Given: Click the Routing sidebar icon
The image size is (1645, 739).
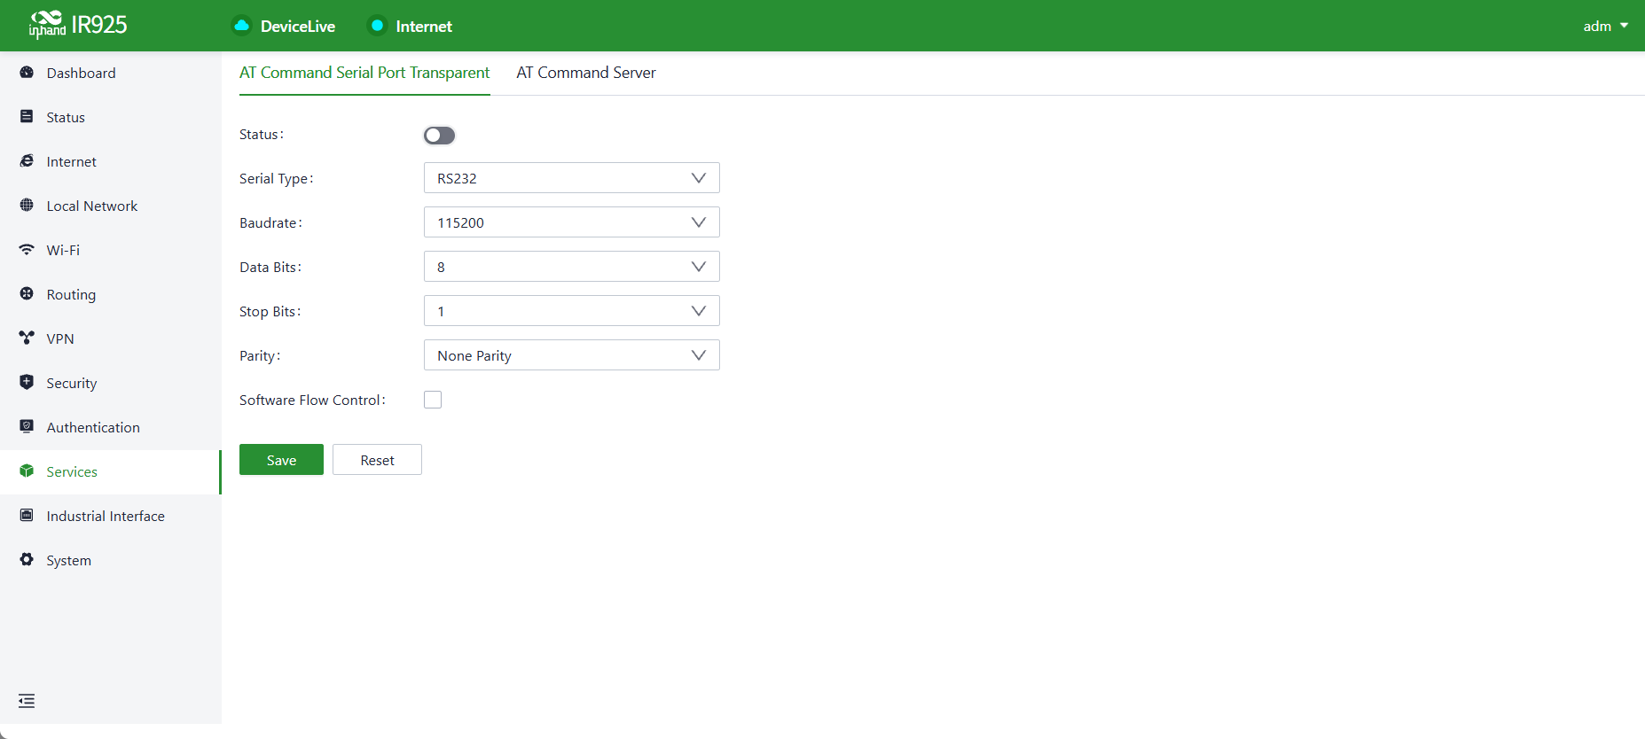Looking at the screenshot, I should click(27, 294).
